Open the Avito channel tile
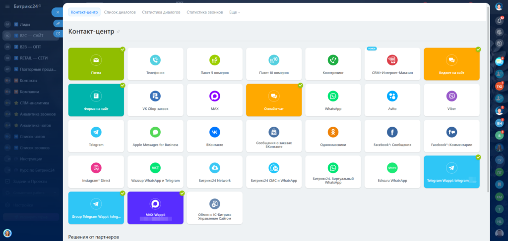Image resolution: width=508 pixels, height=241 pixels. click(392, 100)
